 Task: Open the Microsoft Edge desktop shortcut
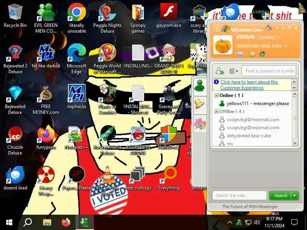[x=76, y=59]
